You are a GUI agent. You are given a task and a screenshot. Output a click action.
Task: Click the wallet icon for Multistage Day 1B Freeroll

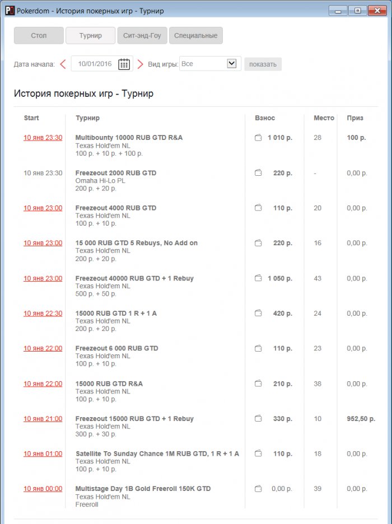click(258, 488)
